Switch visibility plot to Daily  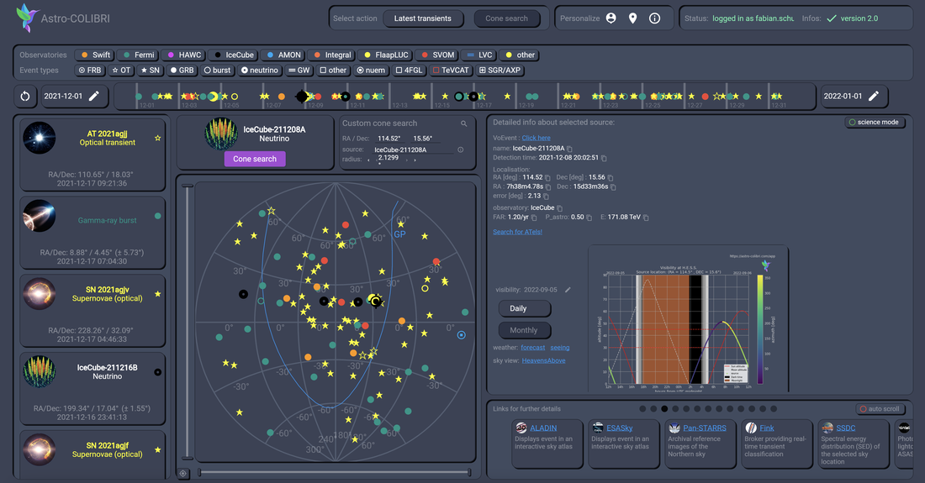pos(523,308)
